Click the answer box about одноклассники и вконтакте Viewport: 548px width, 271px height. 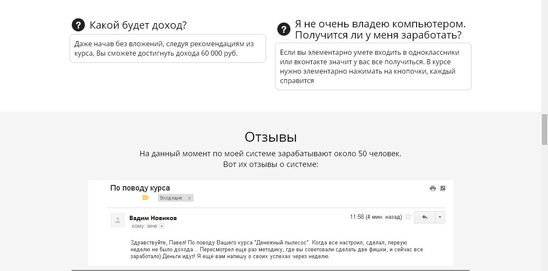(373, 66)
